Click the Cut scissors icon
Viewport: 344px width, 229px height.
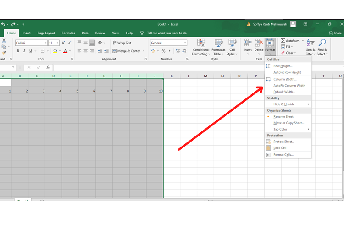click(4, 41)
